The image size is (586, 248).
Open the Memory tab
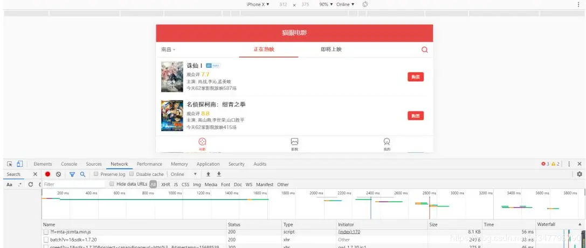tap(180, 164)
